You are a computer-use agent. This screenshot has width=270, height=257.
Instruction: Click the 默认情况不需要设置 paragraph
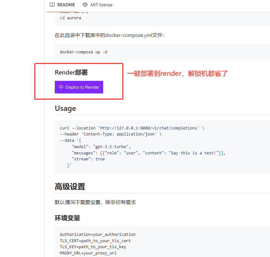(x=95, y=202)
